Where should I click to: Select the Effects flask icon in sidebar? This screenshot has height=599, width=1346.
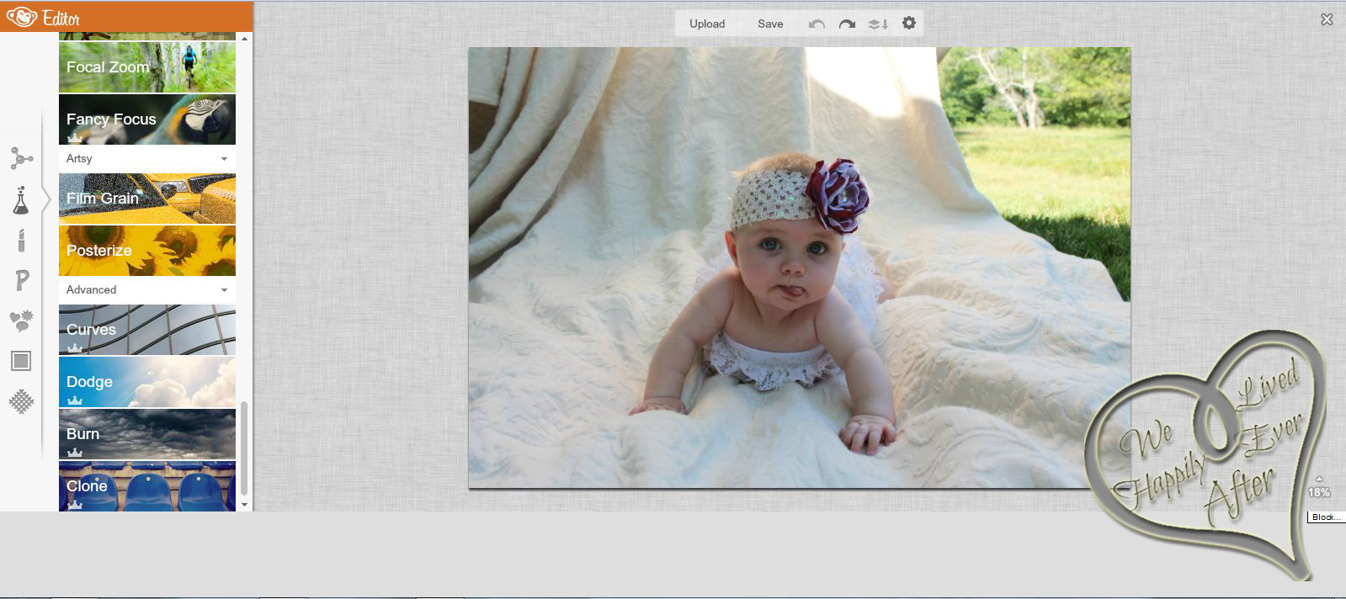click(21, 199)
